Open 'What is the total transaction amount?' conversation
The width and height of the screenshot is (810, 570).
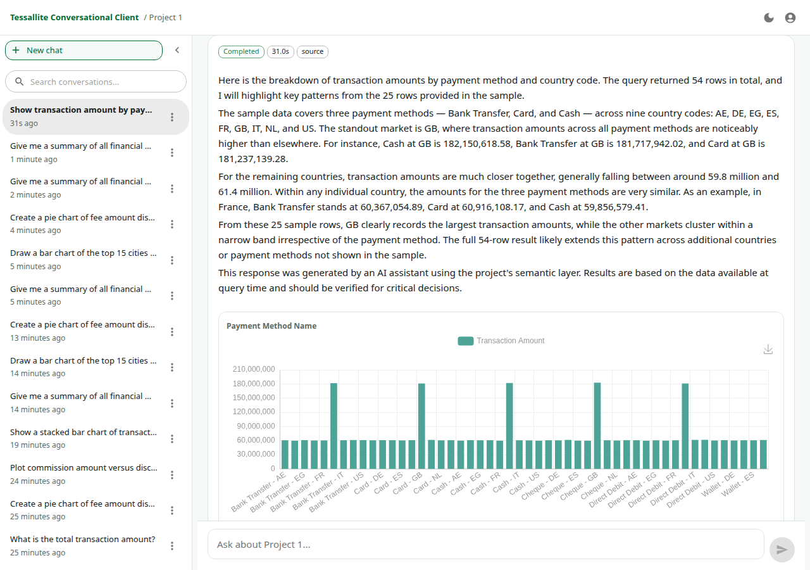click(96, 546)
